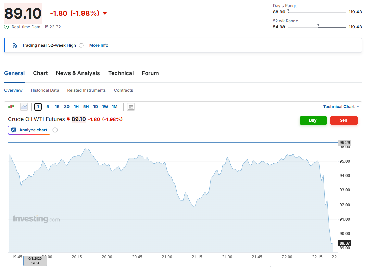The width and height of the screenshot is (365, 267).
Task: Select the 1M interval
Action: pos(115,107)
